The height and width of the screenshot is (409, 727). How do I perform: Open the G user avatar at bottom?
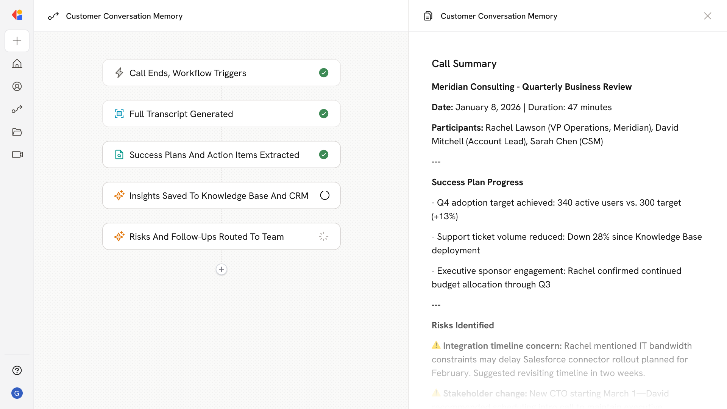(17, 393)
